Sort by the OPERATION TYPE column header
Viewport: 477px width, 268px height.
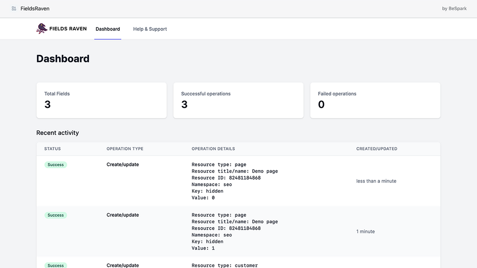124,149
